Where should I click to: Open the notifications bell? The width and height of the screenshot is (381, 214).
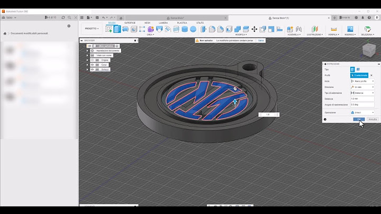pos(362,17)
